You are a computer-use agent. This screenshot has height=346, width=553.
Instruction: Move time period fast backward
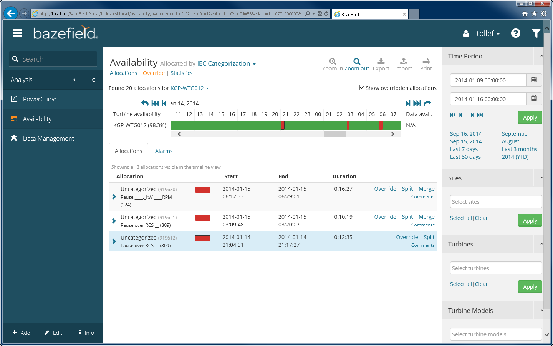click(x=453, y=115)
